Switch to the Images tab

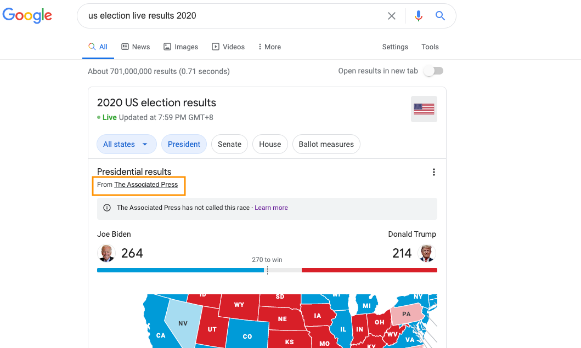click(x=181, y=47)
